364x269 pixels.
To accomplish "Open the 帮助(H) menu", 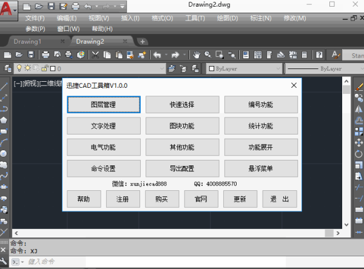I will tap(102, 28).
